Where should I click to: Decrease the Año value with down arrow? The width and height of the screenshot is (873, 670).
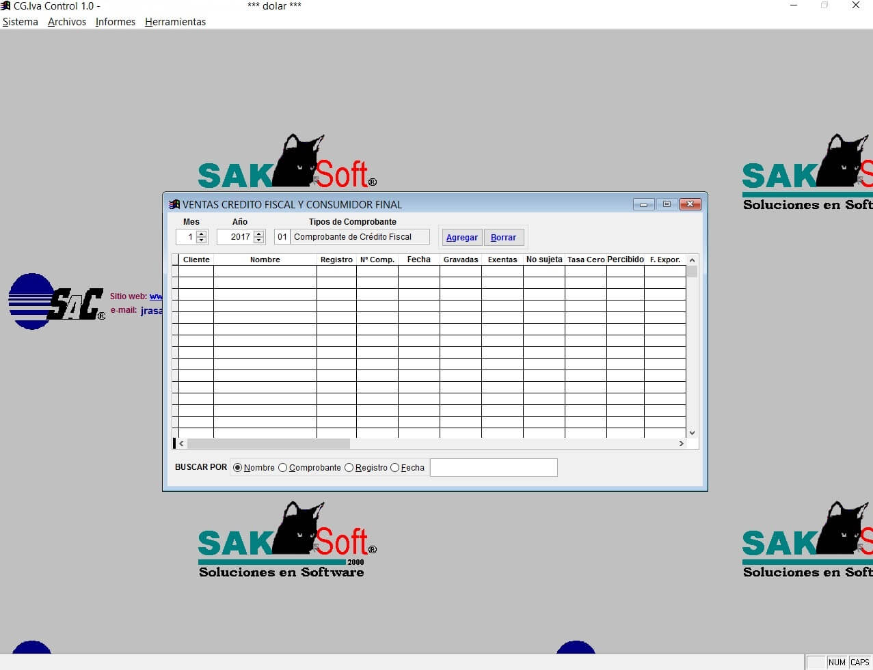(x=258, y=240)
